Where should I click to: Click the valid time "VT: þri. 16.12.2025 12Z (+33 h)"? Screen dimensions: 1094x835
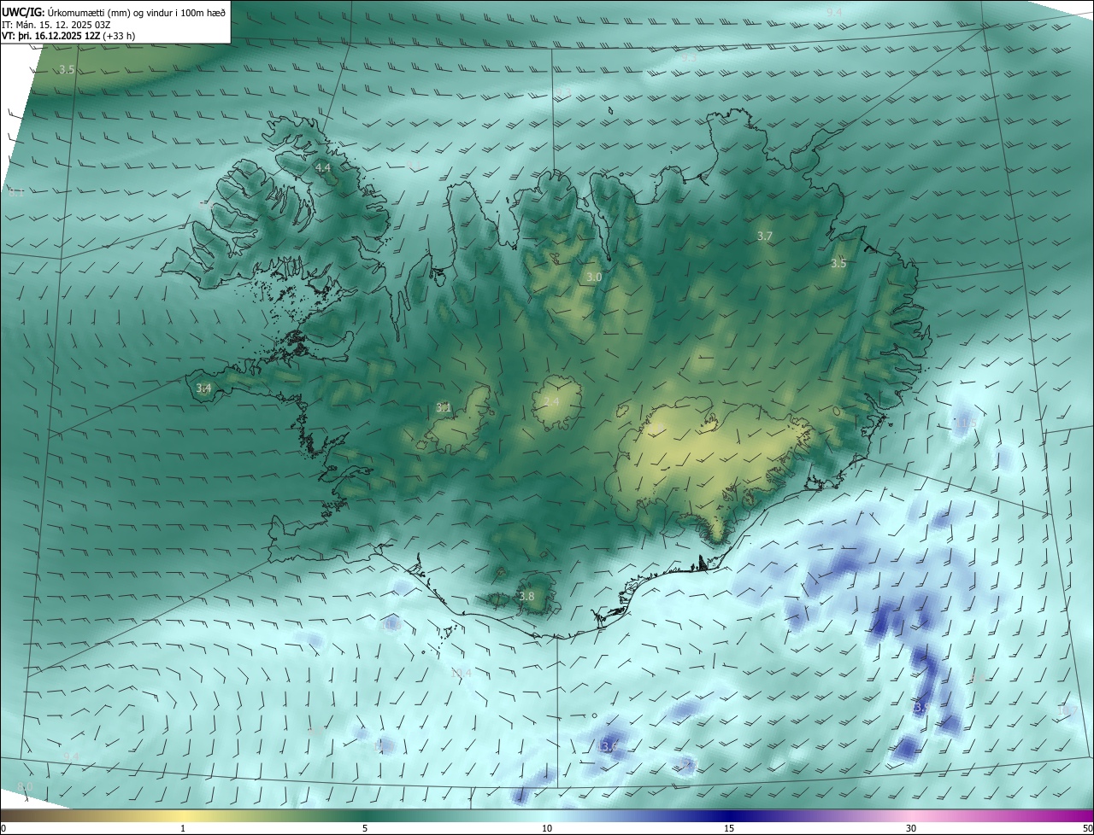pos(68,36)
